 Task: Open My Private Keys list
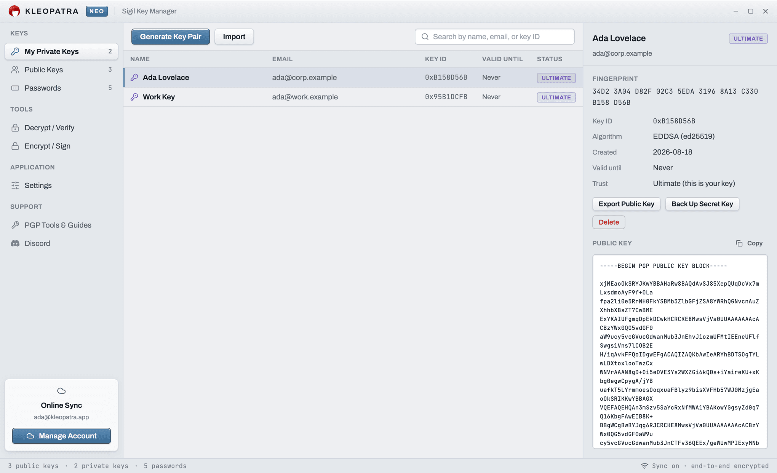(x=61, y=51)
